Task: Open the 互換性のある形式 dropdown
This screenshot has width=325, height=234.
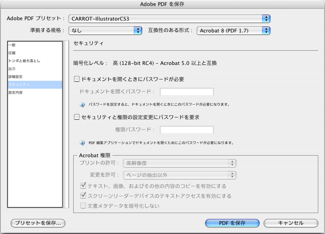Action: (234, 30)
